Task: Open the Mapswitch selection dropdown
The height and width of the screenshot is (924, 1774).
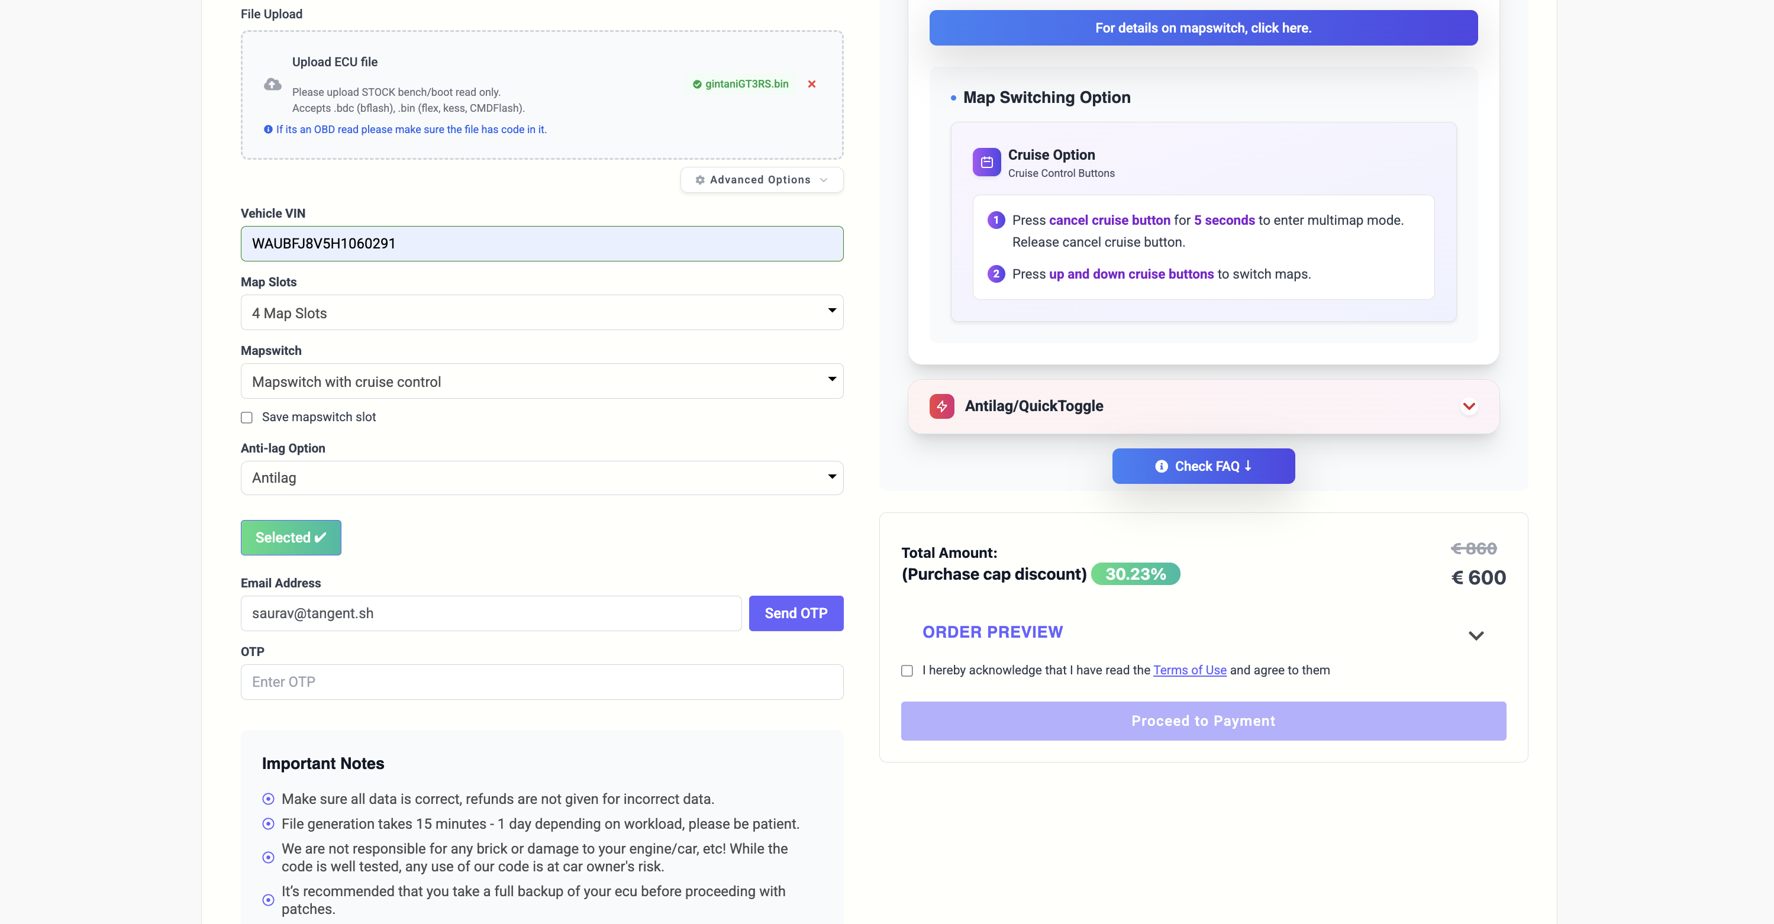Action: click(x=541, y=382)
